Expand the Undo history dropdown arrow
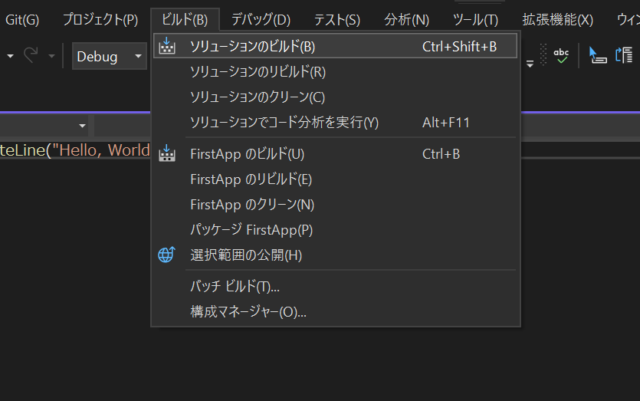This screenshot has height=401, width=640. pyautogui.click(x=10, y=56)
